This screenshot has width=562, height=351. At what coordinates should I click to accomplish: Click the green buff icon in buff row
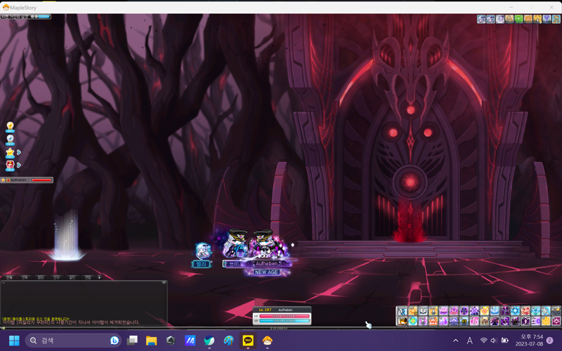[x=518, y=19]
